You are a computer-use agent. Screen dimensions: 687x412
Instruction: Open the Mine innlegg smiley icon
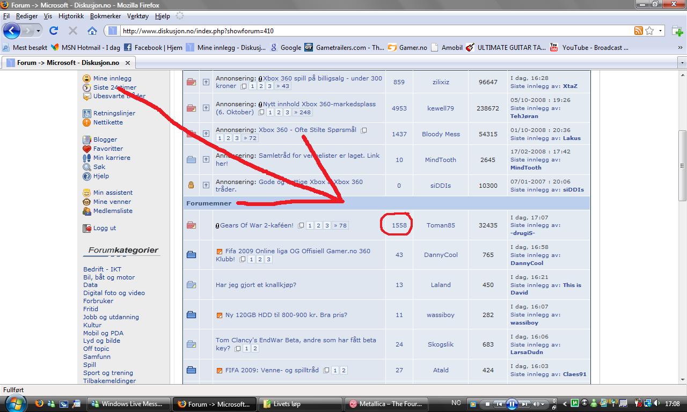click(x=87, y=78)
